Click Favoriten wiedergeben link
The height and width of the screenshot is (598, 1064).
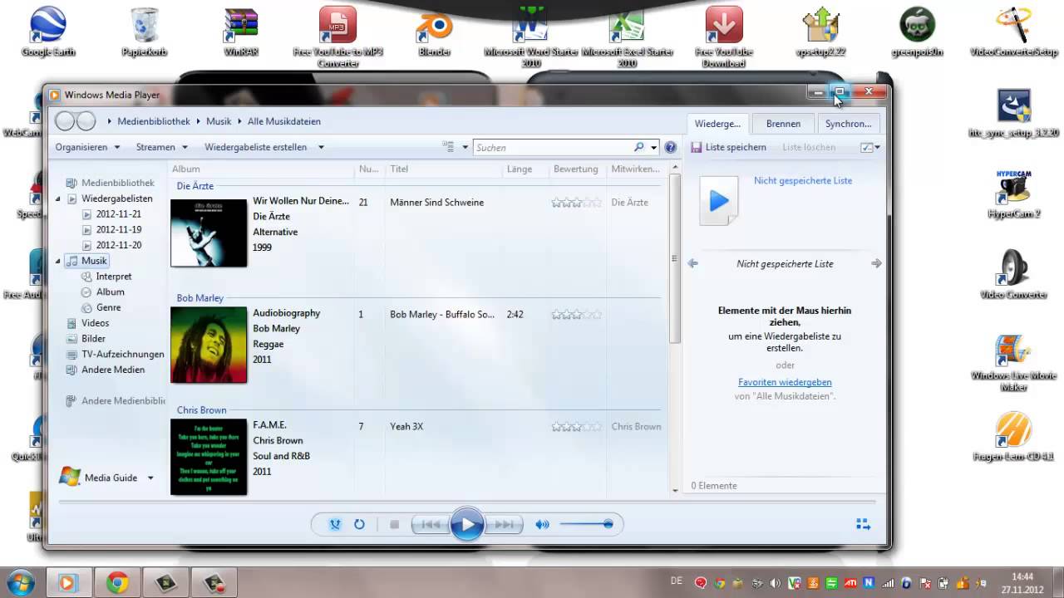[x=785, y=382]
